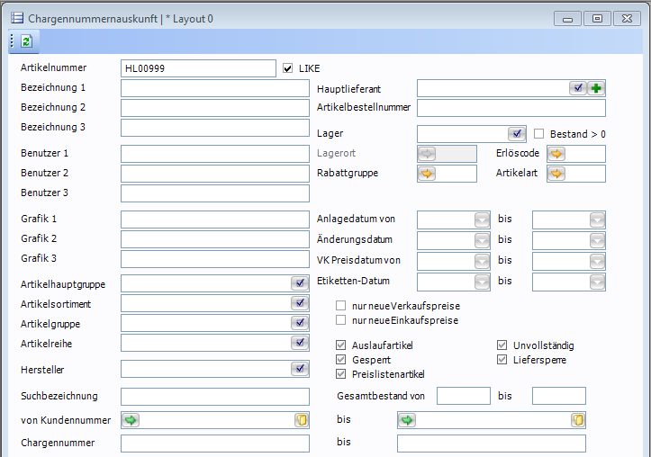Click the Artikelnummer input field
Image resolution: width=651 pixels, height=457 pixels.
(x=198, y=68)
